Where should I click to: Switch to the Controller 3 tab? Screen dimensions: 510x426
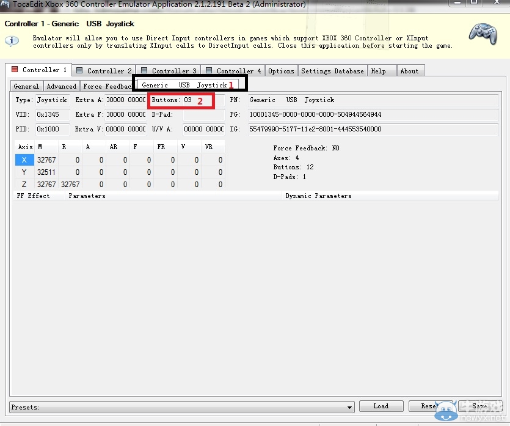[x=169, y=71]
